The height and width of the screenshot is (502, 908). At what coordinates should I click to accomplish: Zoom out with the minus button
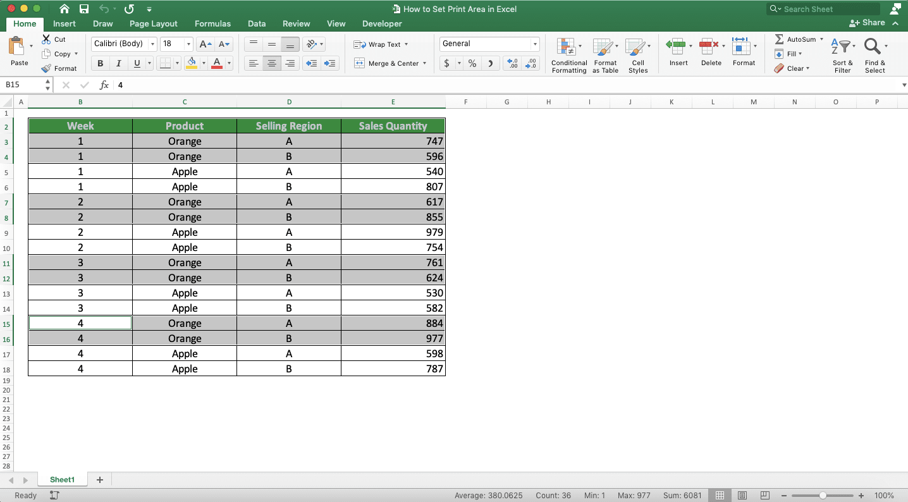[x=785, y=496]
